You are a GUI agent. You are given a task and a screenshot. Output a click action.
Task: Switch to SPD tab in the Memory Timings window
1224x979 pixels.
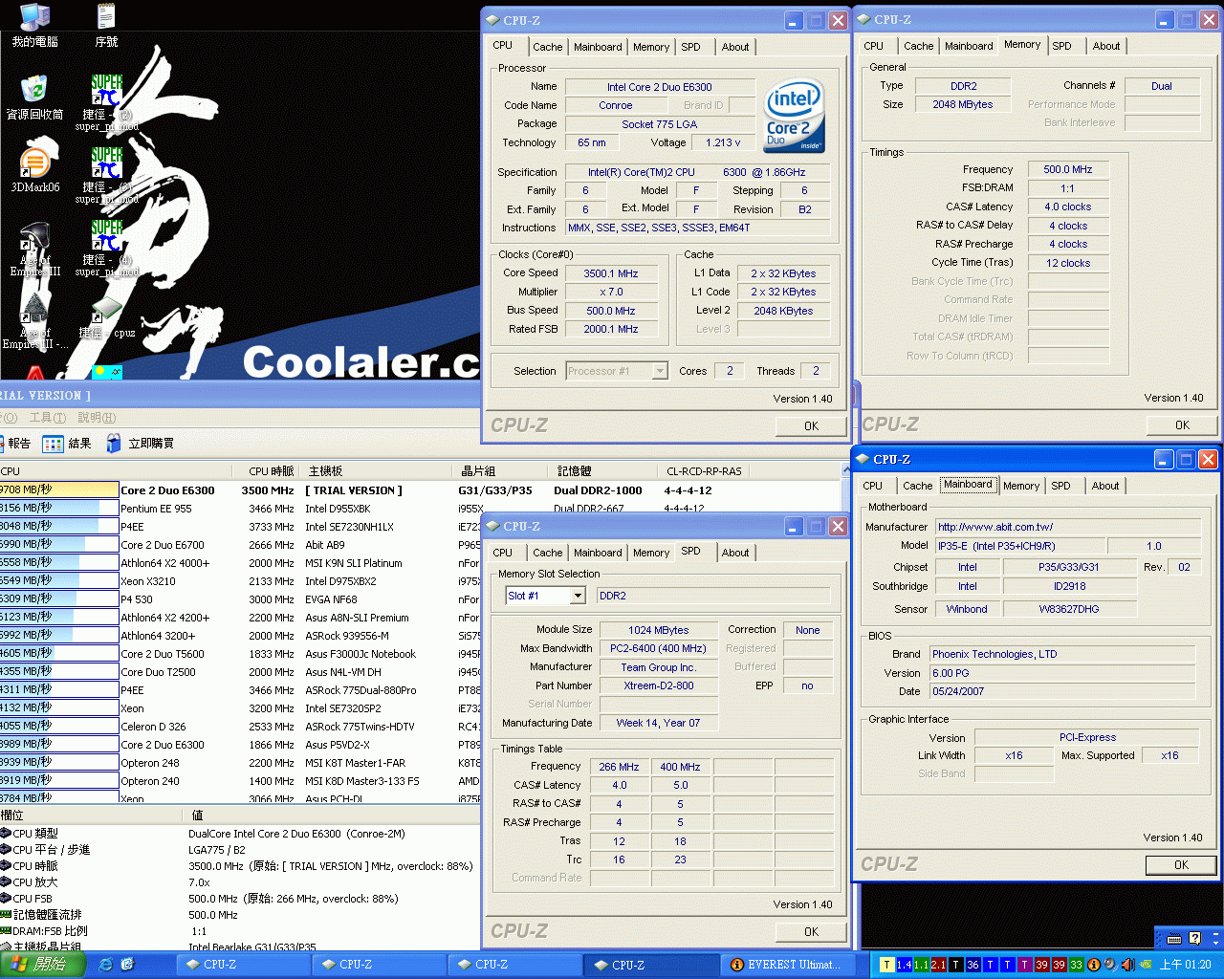(1061, 46)
